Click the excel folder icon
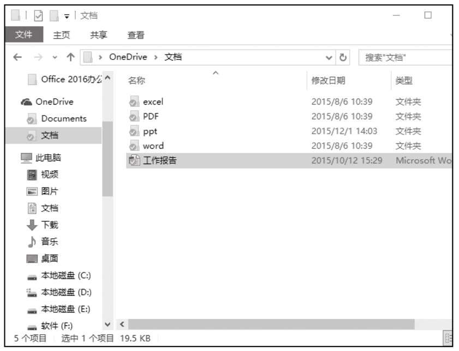Image resolution: width=459 pixels, height=351 pixels. [134, 101]
